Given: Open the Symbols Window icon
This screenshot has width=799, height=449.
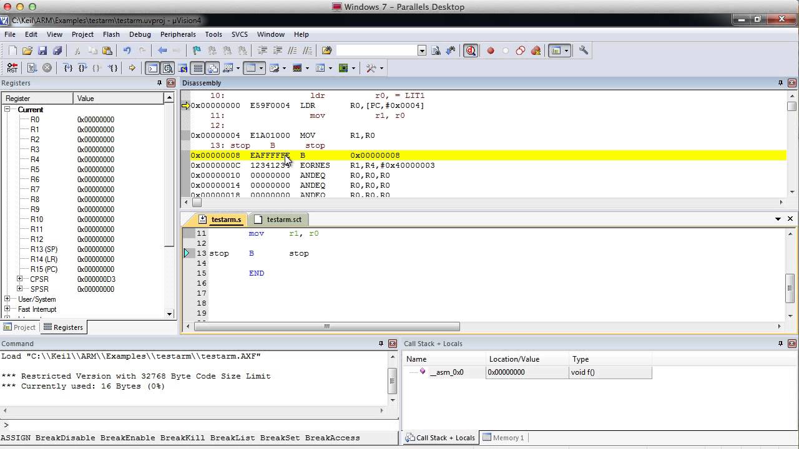Looking at the screenshot, I should 183,68.
